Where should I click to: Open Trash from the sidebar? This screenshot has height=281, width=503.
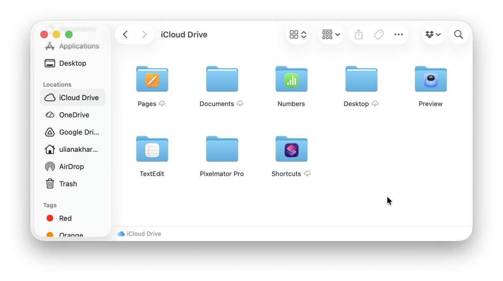tap(69, 184)
